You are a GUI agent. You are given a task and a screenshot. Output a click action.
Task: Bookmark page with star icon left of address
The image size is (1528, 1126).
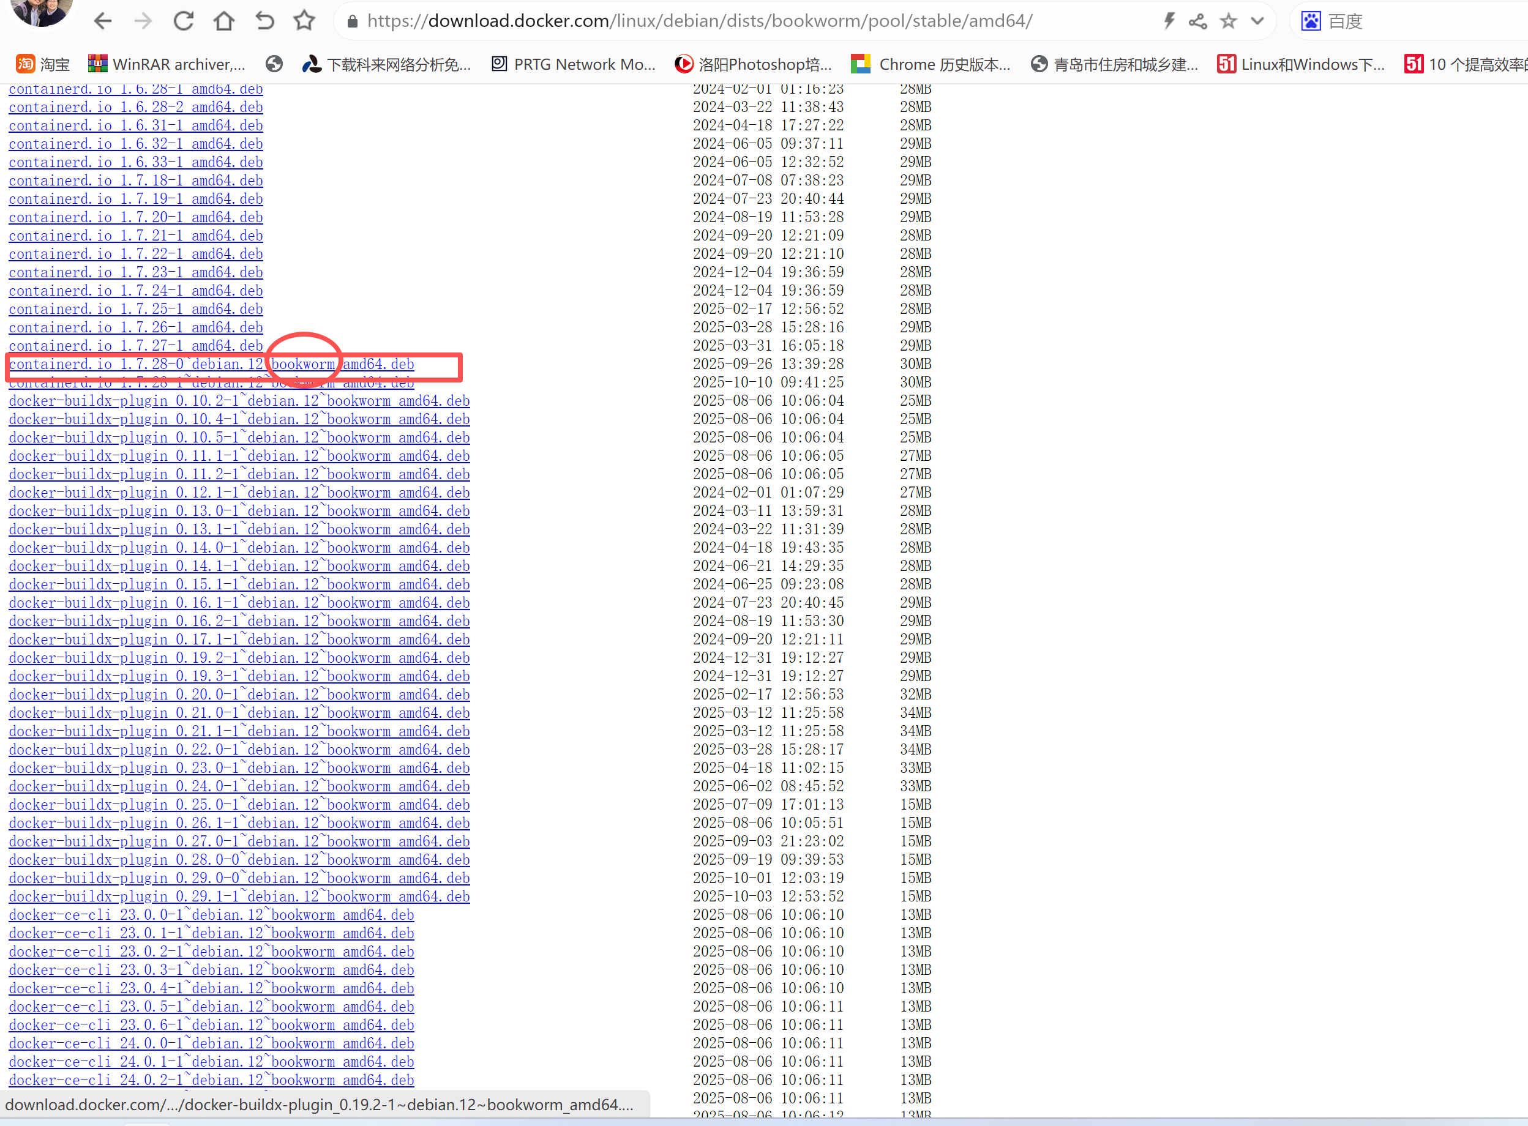304,21
